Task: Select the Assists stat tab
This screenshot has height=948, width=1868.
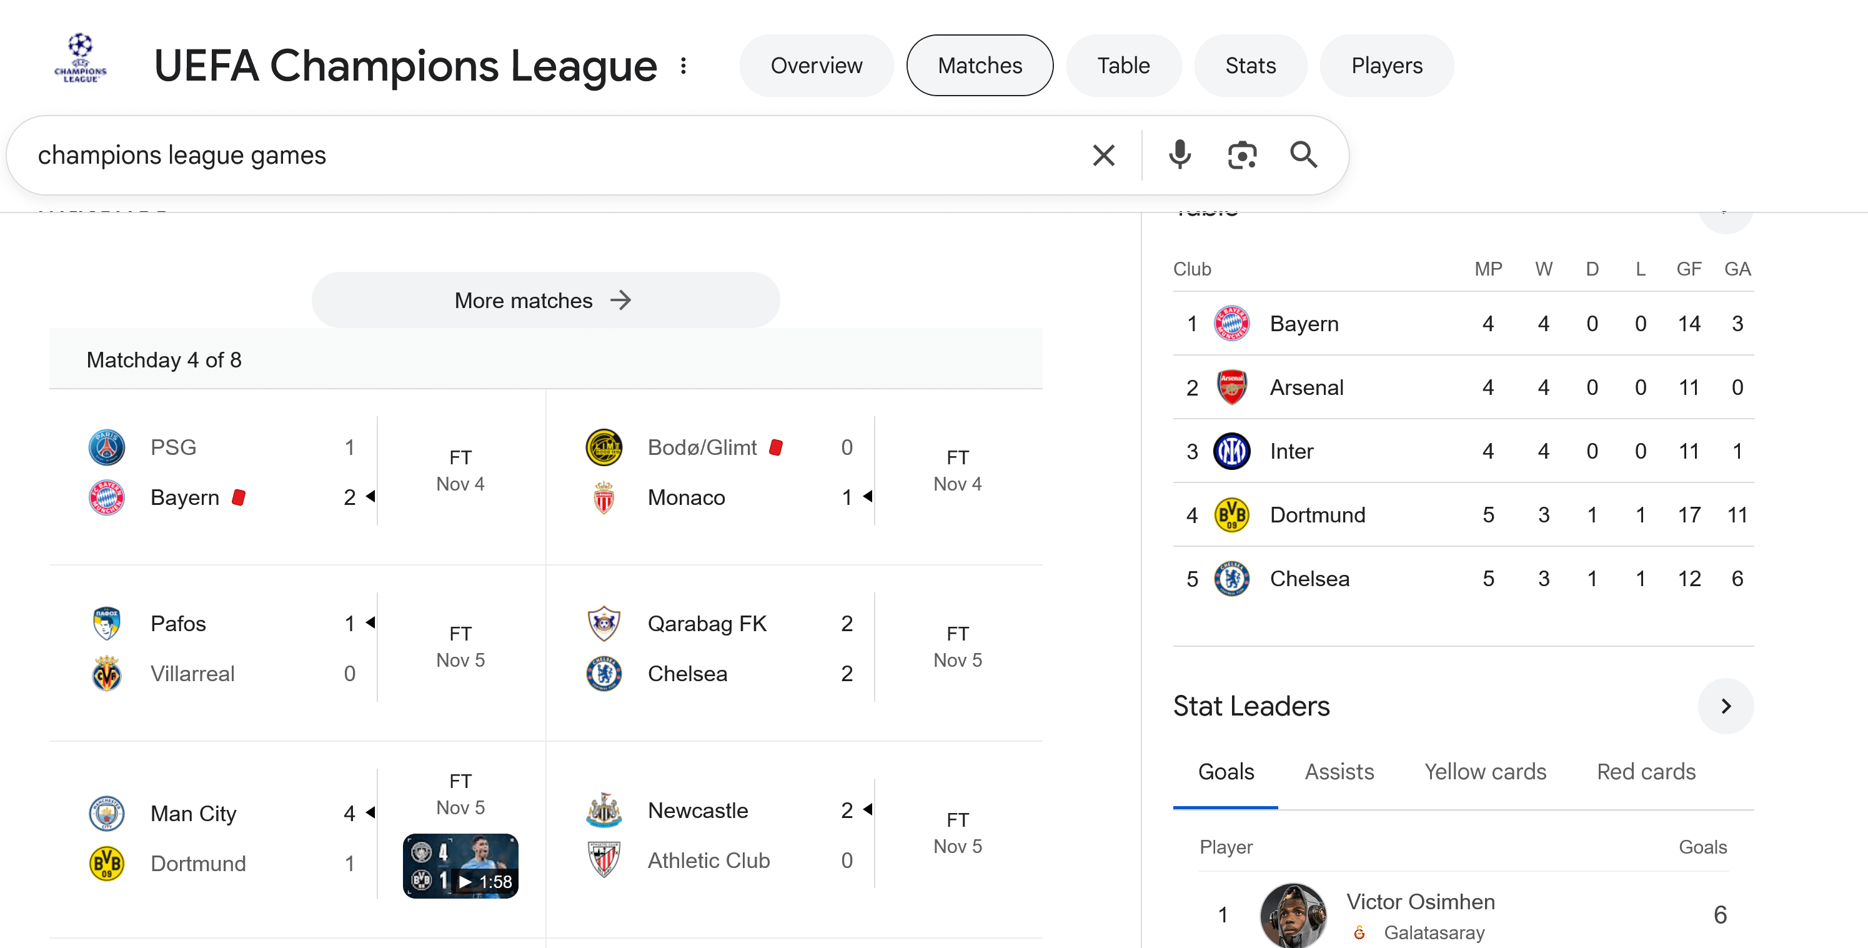Action: [1339, 772]
